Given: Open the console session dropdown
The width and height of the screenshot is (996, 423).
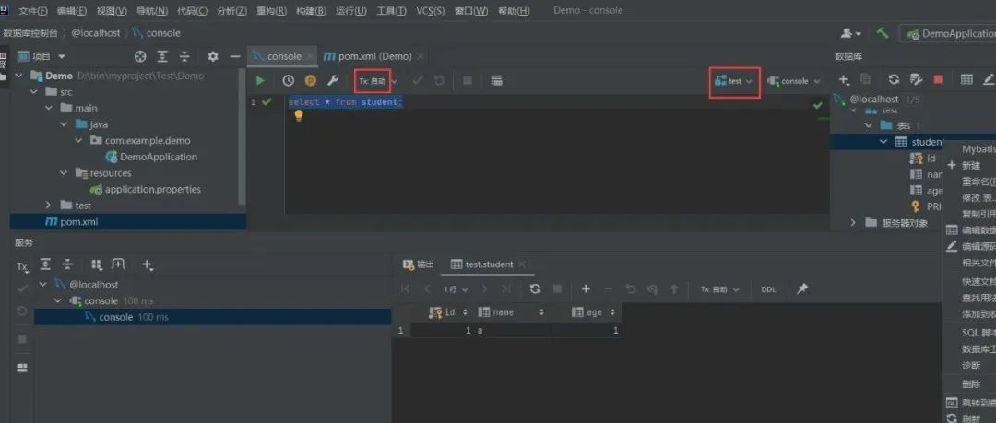Looking at the screenshot, I should pyautogui.click(x=793, y=81).
